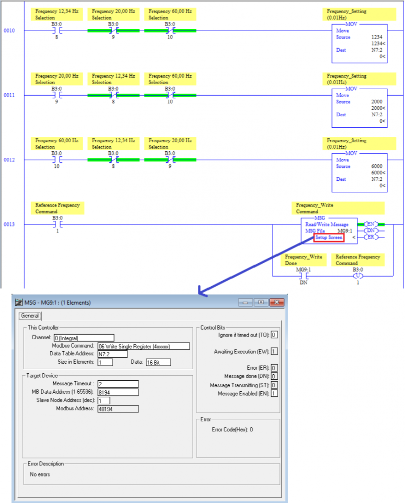Viewport: 405px width, 503px height.
Task: Select contact B3:0/10 on rung 0012
Action: click(x=57, y=159)
